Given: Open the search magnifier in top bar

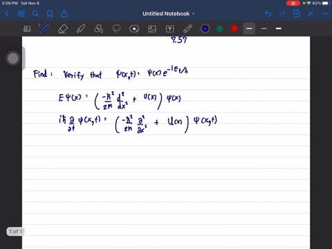Looking at the screenshot, I should click(x=35, y=14).
